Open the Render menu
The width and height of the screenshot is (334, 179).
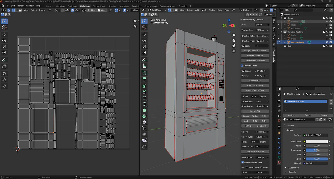21,6
